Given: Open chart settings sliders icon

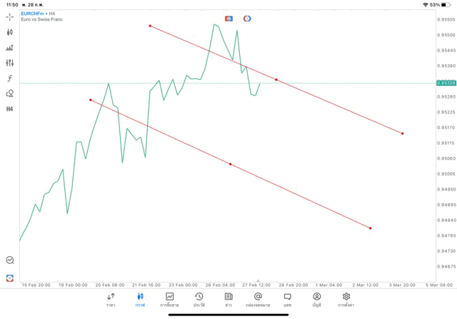Looking at the screenshot, I should [10, 63].
